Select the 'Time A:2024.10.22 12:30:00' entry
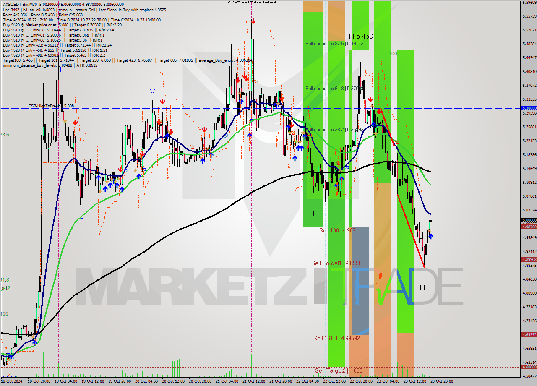Screen dimensions: 537x386 click(x=28, y=20)
